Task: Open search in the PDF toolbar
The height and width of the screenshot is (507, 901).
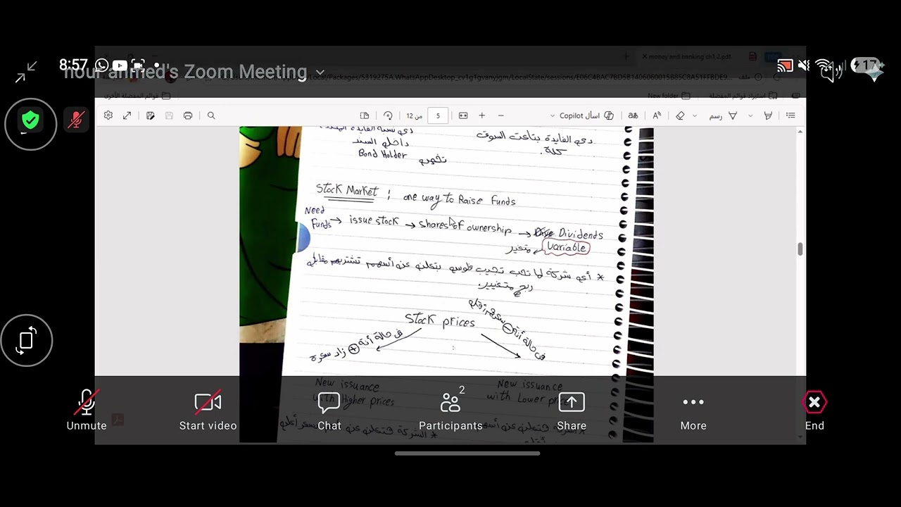Action: point(211,115)
